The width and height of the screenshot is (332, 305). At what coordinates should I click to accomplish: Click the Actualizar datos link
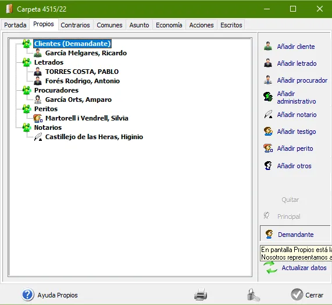(304, 268)
